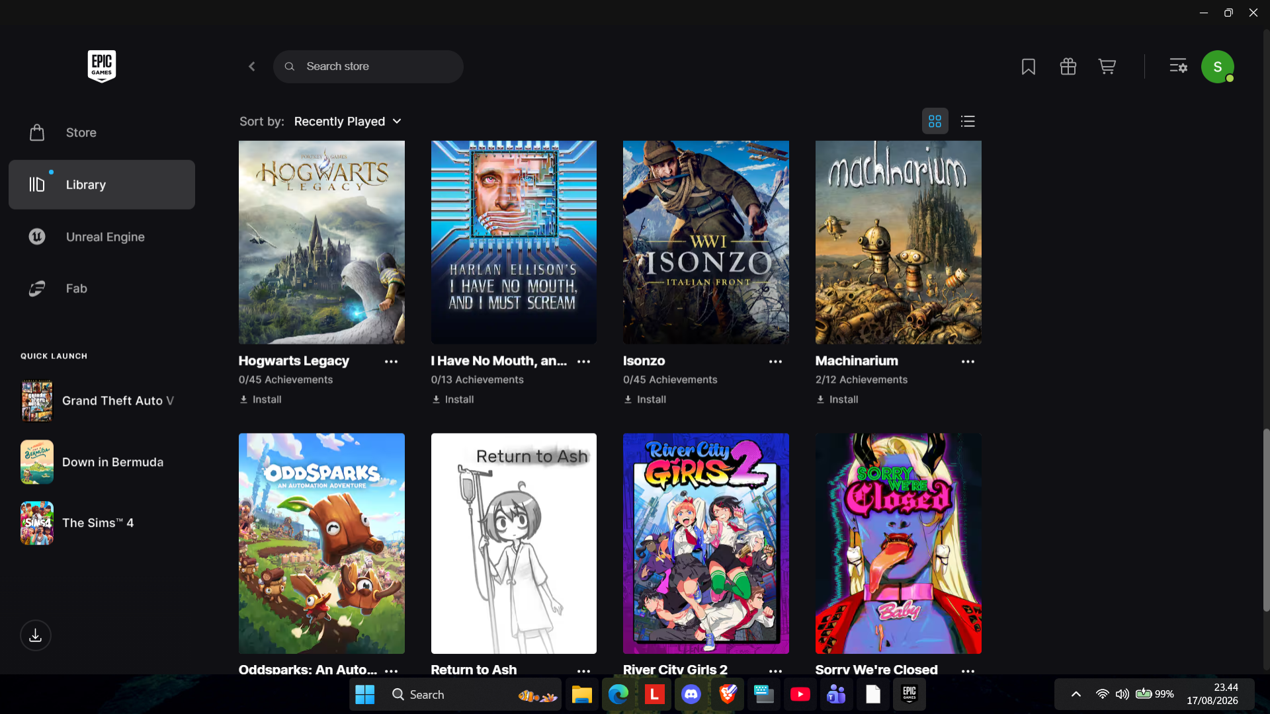This screenshot has width=1270, height=714.
Task: Open Microsoft Edge from the taskbar
Action: 618,694
